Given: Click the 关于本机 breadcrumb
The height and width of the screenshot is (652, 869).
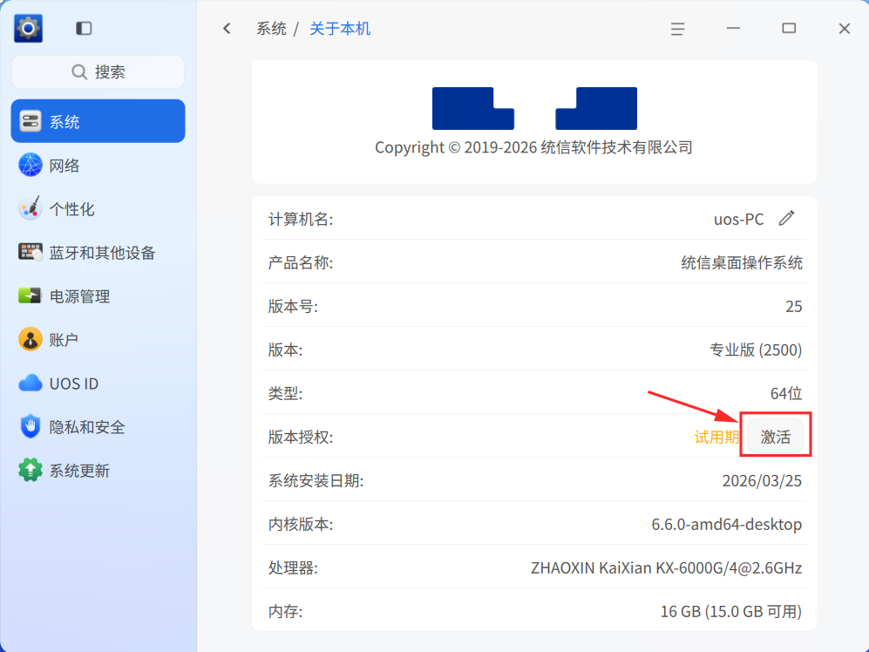Looking at the screenshot, I should (340, 28).
